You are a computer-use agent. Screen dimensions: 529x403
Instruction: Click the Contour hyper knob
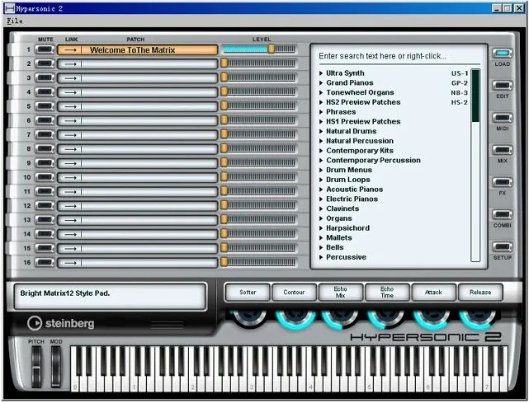tap(295, 318)
